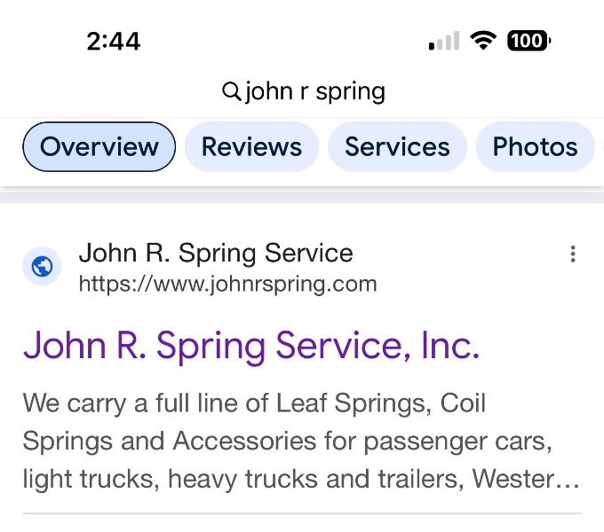
Task: Switch to the Reviews tab
Action: coord(251,146)
